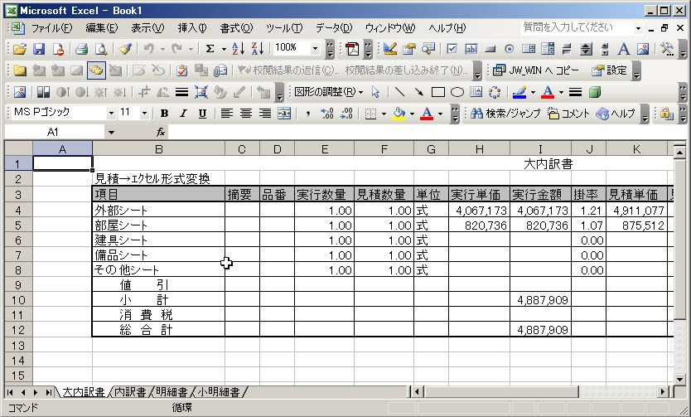Open the font size 11 dropdown
The image size is (691, 417).
click(144, 114)
